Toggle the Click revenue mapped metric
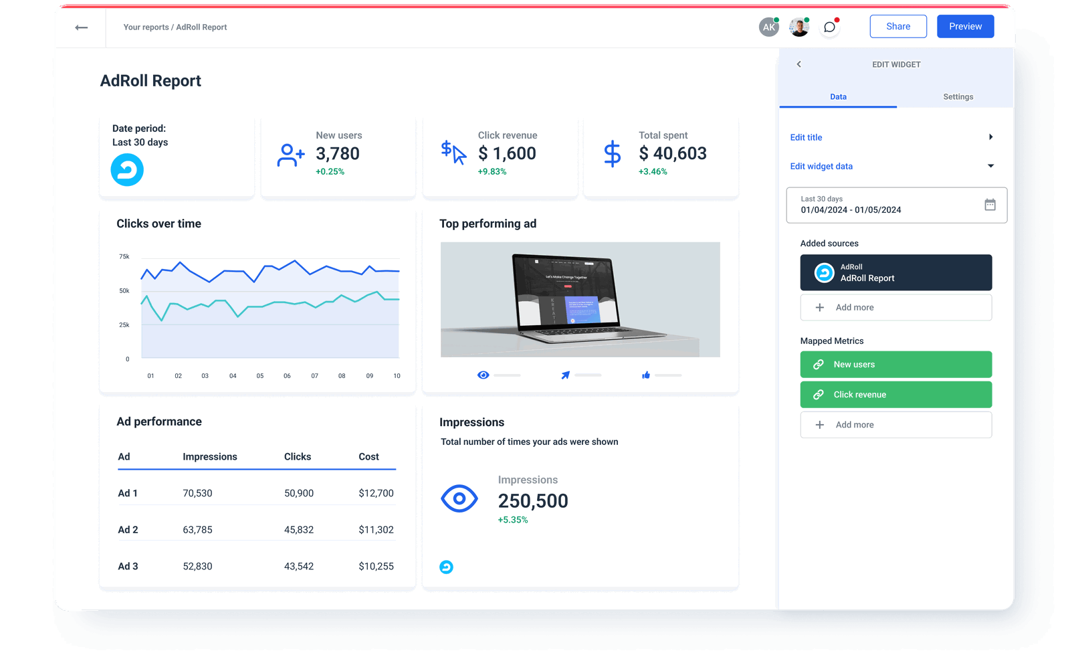The image size is (1070, 651). (895, 394)
